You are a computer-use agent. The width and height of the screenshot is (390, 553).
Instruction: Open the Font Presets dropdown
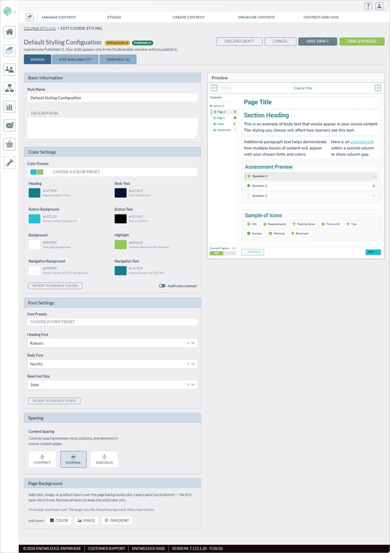[x=112, y=322]
